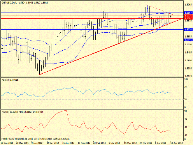
Task: Click the ADX scale value 49
Action: tap(186, 127)
